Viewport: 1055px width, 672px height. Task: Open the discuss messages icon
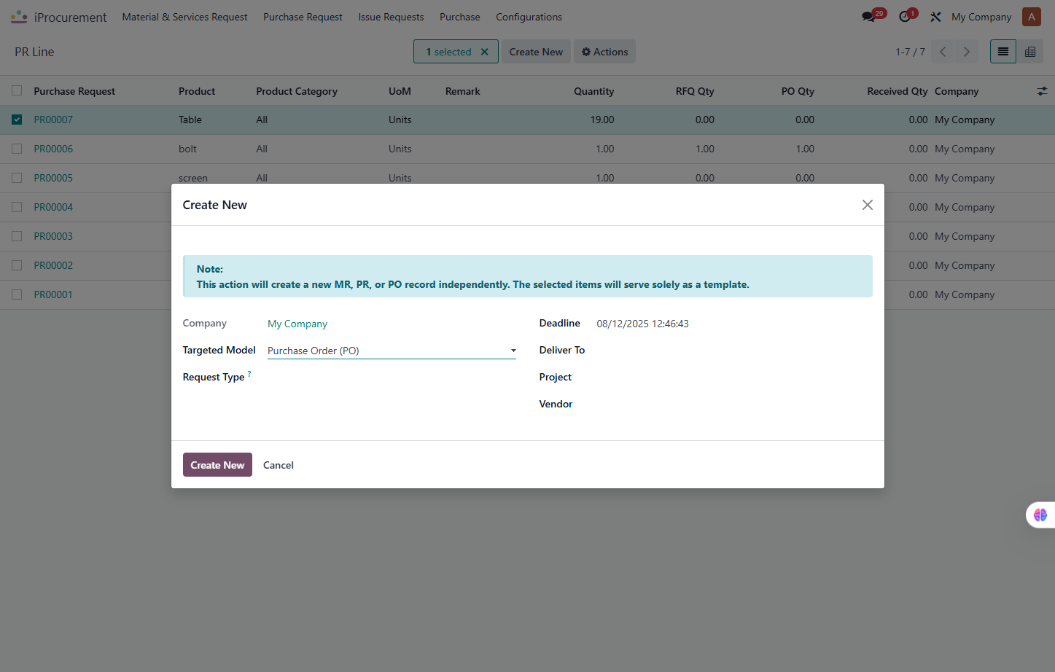868,17
